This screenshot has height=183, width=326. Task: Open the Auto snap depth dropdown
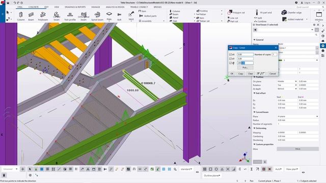pyautogui.click(x=278, y=169)
